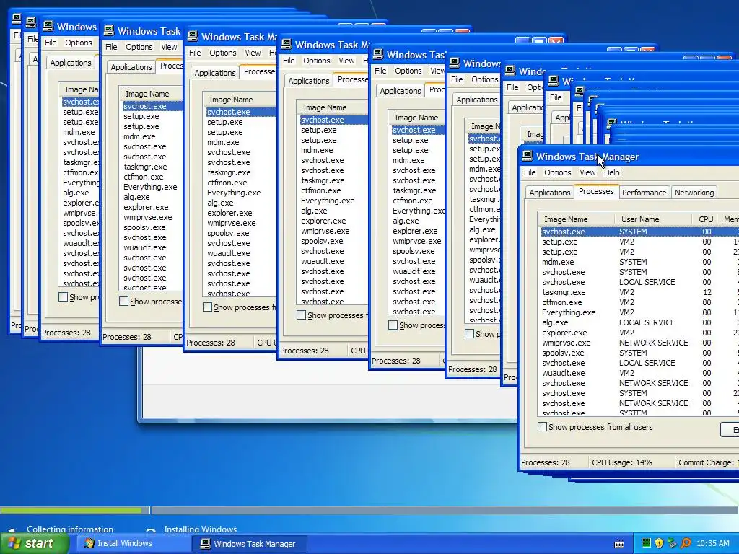Click the Start button
Image resolution: width=739 pixels, height=554 pixels.
[34, 543]
